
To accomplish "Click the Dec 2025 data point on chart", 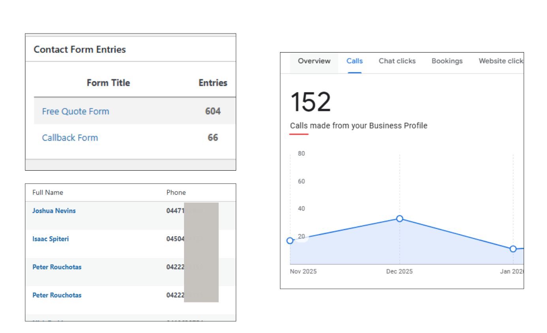I will click(x=399, y=219).
